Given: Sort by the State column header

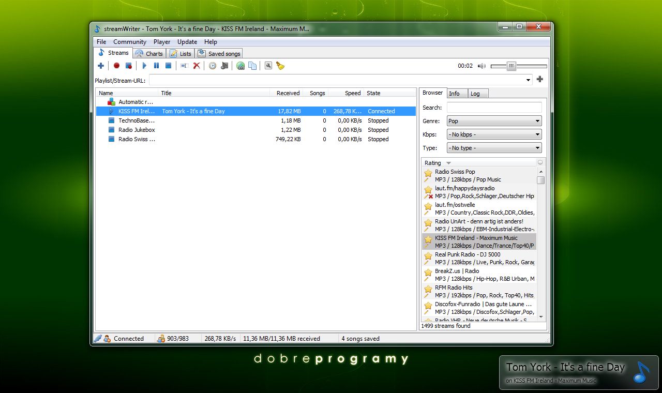Looking at the screenshot, I should click(390, 93).
